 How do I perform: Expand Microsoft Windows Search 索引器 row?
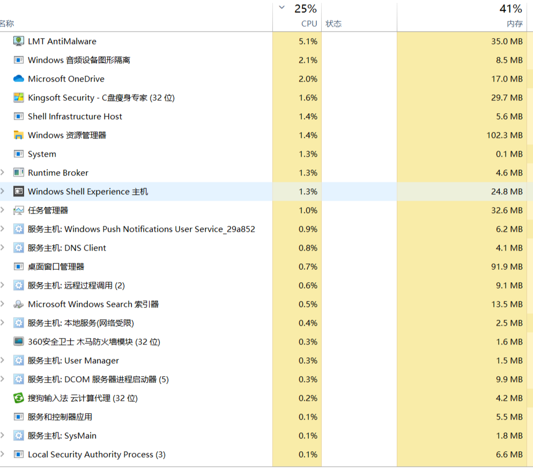click(2, 304)
